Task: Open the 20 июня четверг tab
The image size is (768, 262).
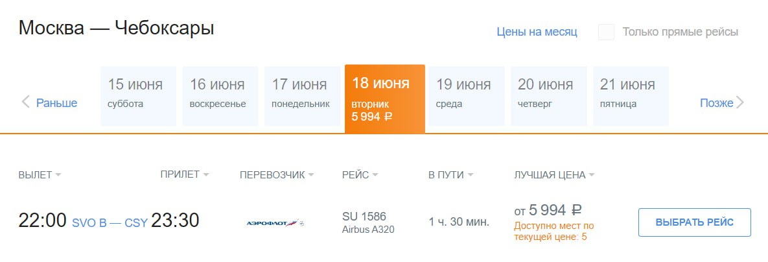Action: [x=548, y=95]
